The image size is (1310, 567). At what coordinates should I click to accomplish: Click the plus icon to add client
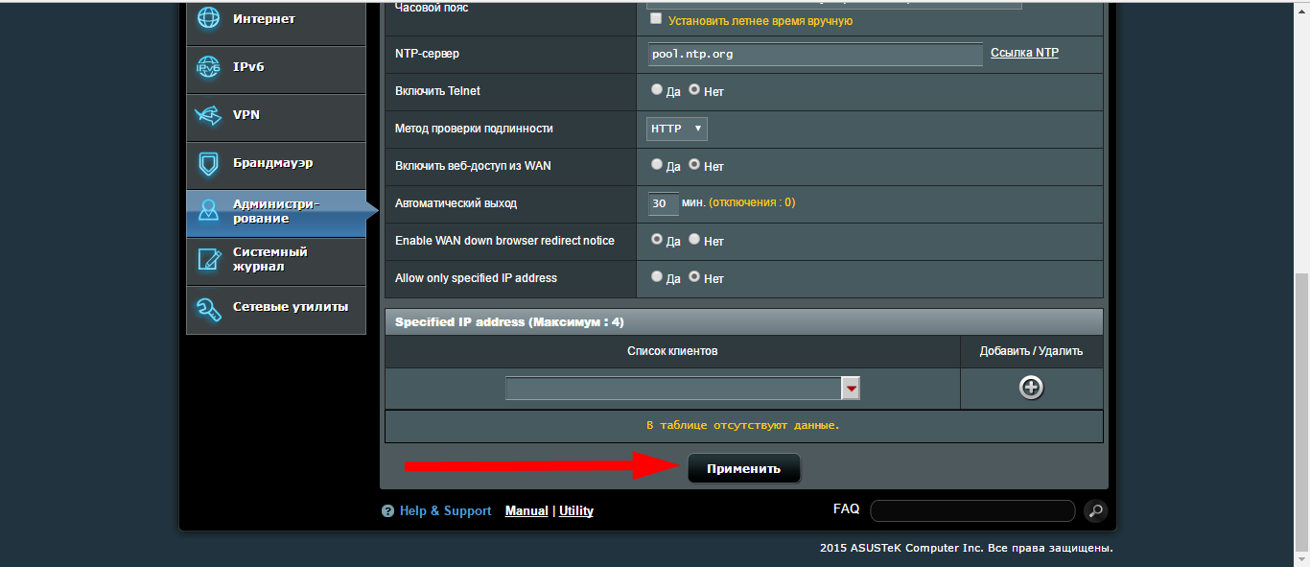pyautogui.click(x=1031, y=388)
